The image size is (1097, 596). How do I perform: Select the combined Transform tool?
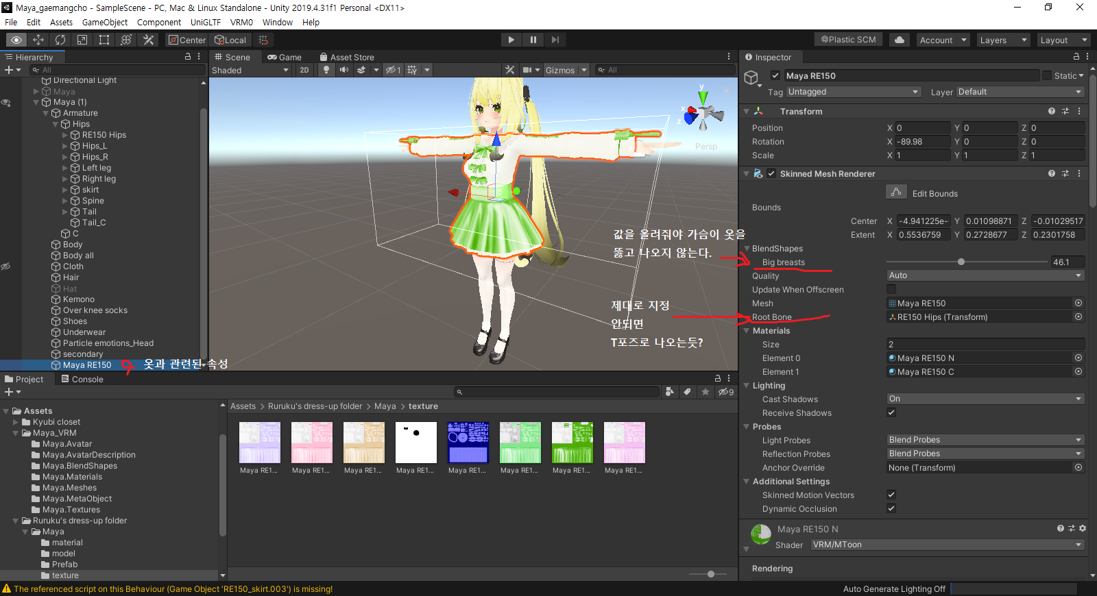(x=126, y=40)
